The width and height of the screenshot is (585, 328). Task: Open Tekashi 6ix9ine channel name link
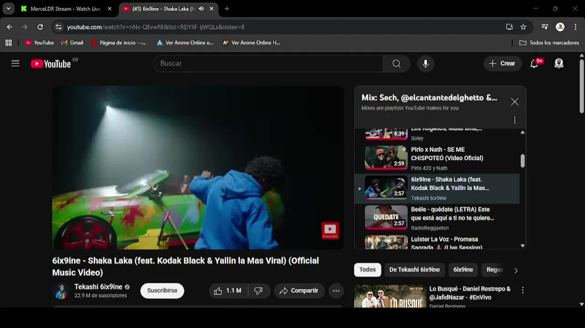pyautogui.click(x=98, y=287)
